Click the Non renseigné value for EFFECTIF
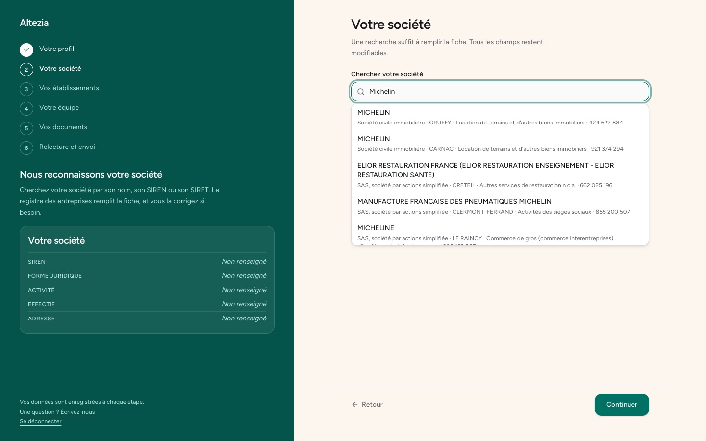 click(x=244, y=304)
